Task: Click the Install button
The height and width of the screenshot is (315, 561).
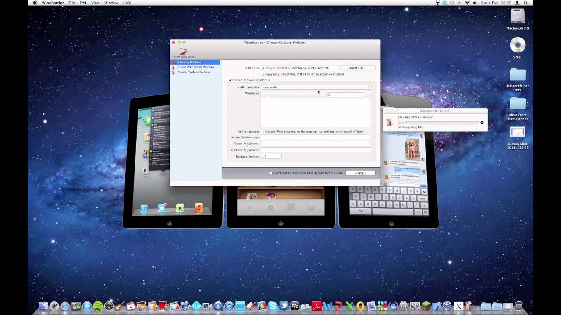Action: click(360, 173)
